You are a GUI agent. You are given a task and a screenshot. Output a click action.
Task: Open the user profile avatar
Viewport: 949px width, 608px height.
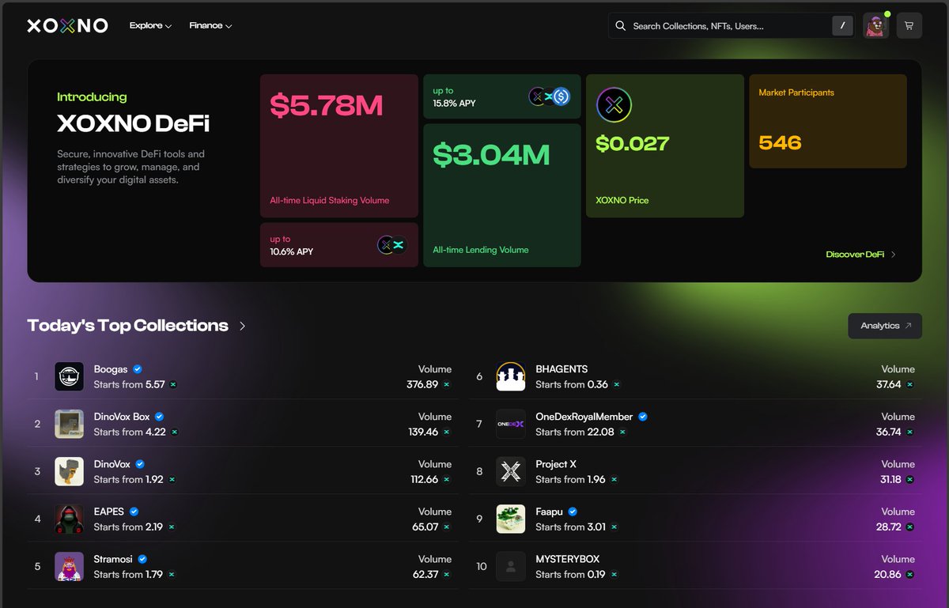[x=875, y=25]
